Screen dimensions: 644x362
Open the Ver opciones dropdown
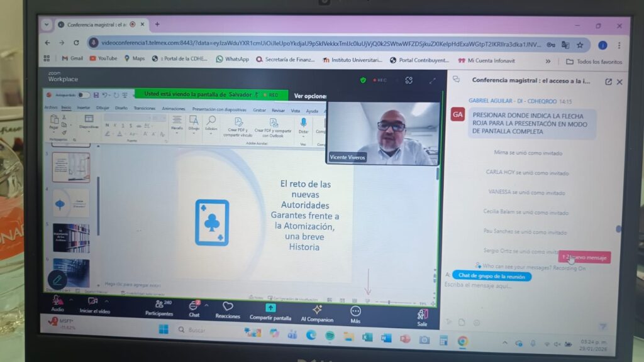pos(310,96)
